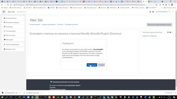Open the block gear actions menu
Image resolution: width=177 pixels, height=99 pixels.
[x=171, y=32]
